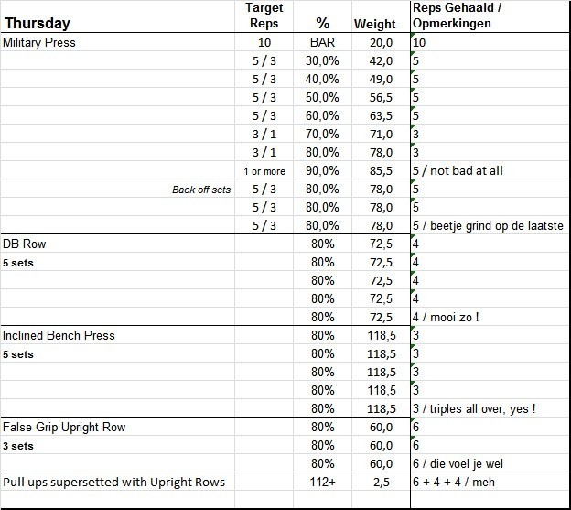
Task: Select the Weight column header cell
Action: pos(375,23)
